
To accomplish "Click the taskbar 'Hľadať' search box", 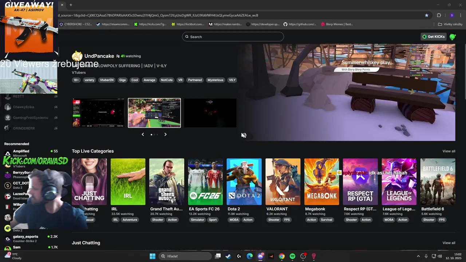I will tap(185, 256).
